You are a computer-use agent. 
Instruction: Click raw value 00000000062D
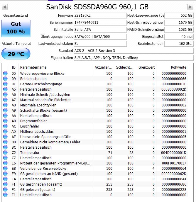[174, 174]
